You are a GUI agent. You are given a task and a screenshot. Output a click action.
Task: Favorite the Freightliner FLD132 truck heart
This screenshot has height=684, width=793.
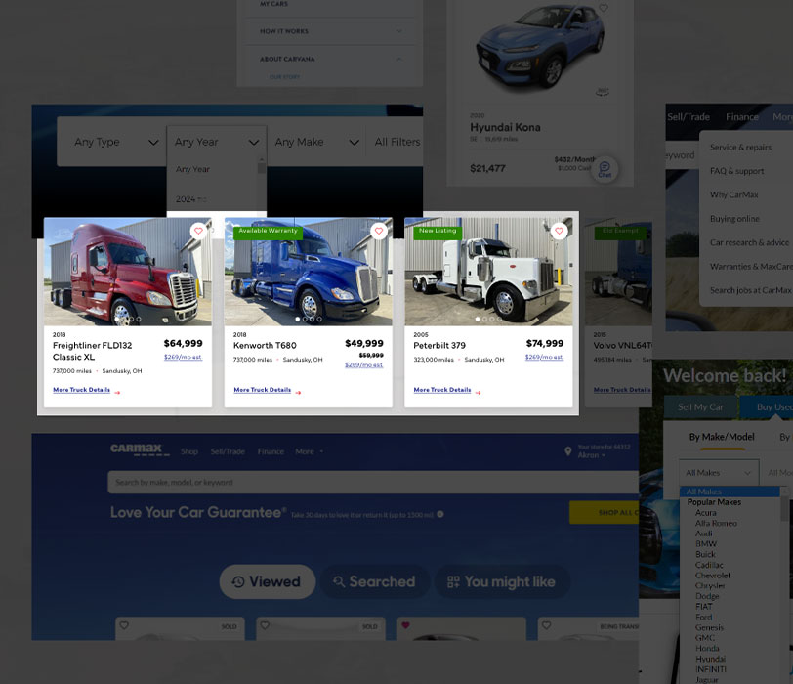(198, 231)
